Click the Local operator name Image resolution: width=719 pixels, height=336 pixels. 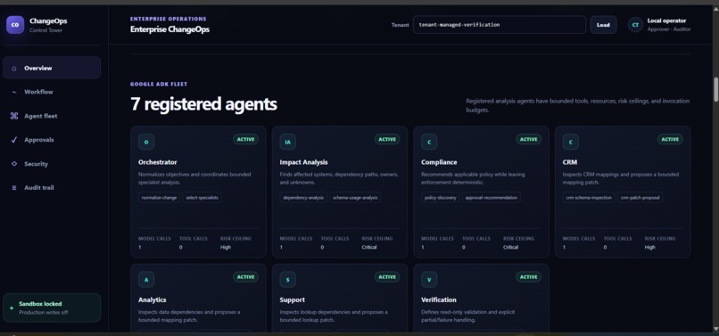click(666, 20)
